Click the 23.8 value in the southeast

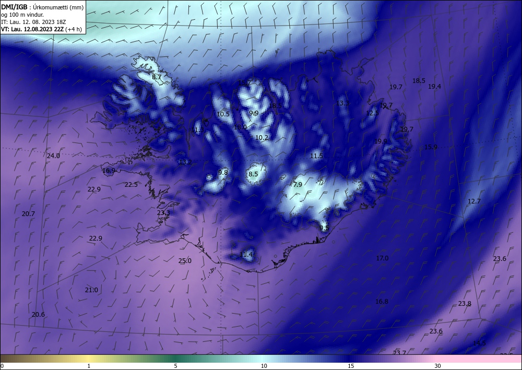click(465, 303)
